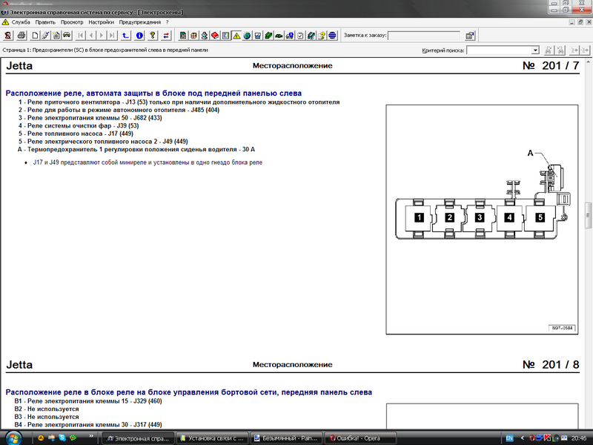Screen dimensions: 593x445
Task: Open Skype from the quick launch bar
Action: 62,438
